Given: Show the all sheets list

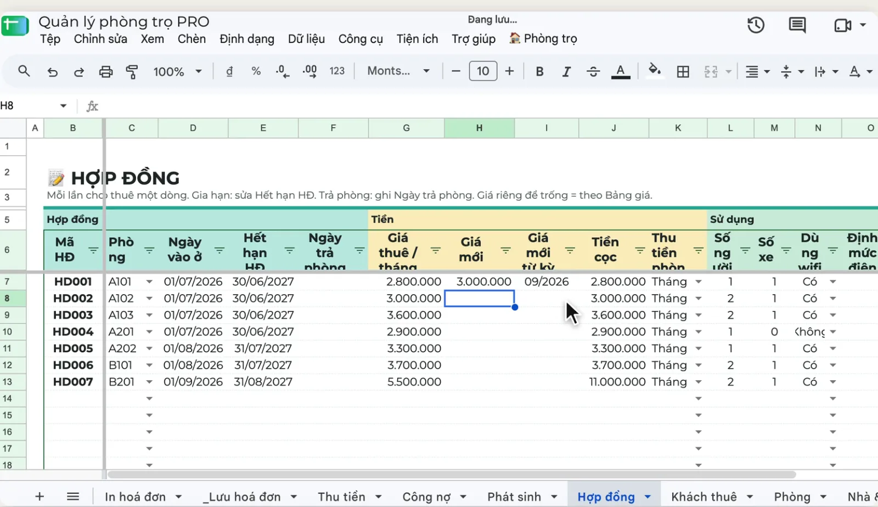Looking at the screenshot, I should 73,497.
